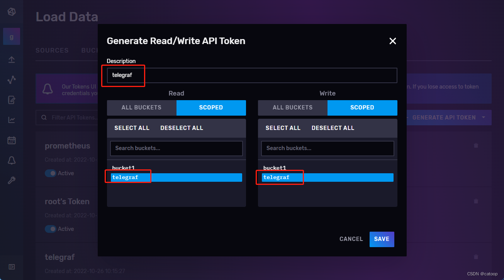Click Deselect All in Read panel
Viewport: 504px width, 280px height.
182,128
